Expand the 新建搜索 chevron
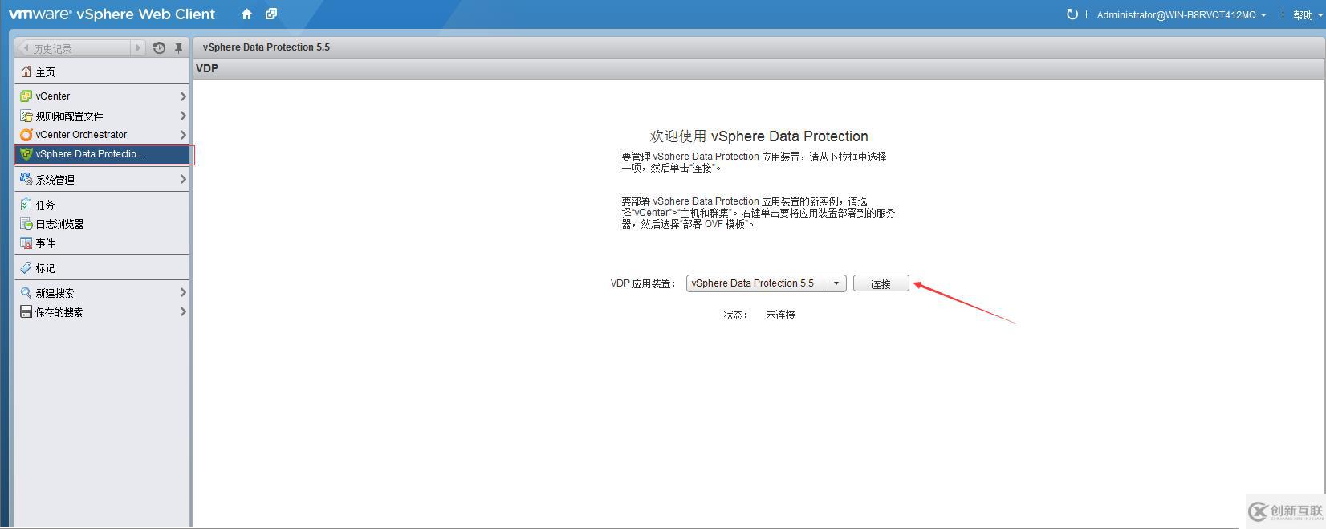Viewport: 1326px width, 529px height. click(183, 292)
